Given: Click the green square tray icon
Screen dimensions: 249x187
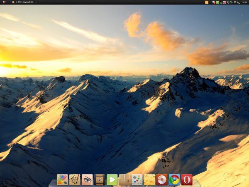Looking at the screenshot, I should click(x=217, y=2).
